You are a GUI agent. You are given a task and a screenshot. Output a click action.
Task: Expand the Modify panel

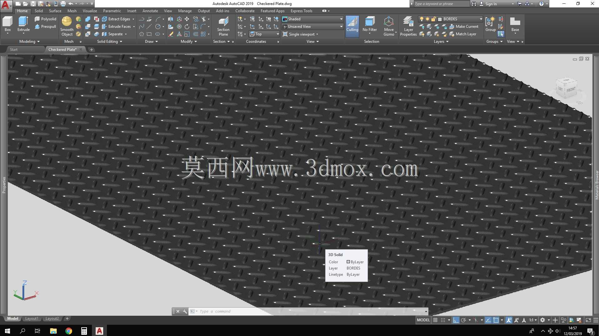coord(189,42)
